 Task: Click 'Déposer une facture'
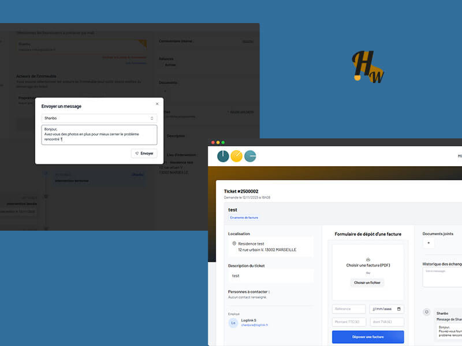(x=368, y=337)
